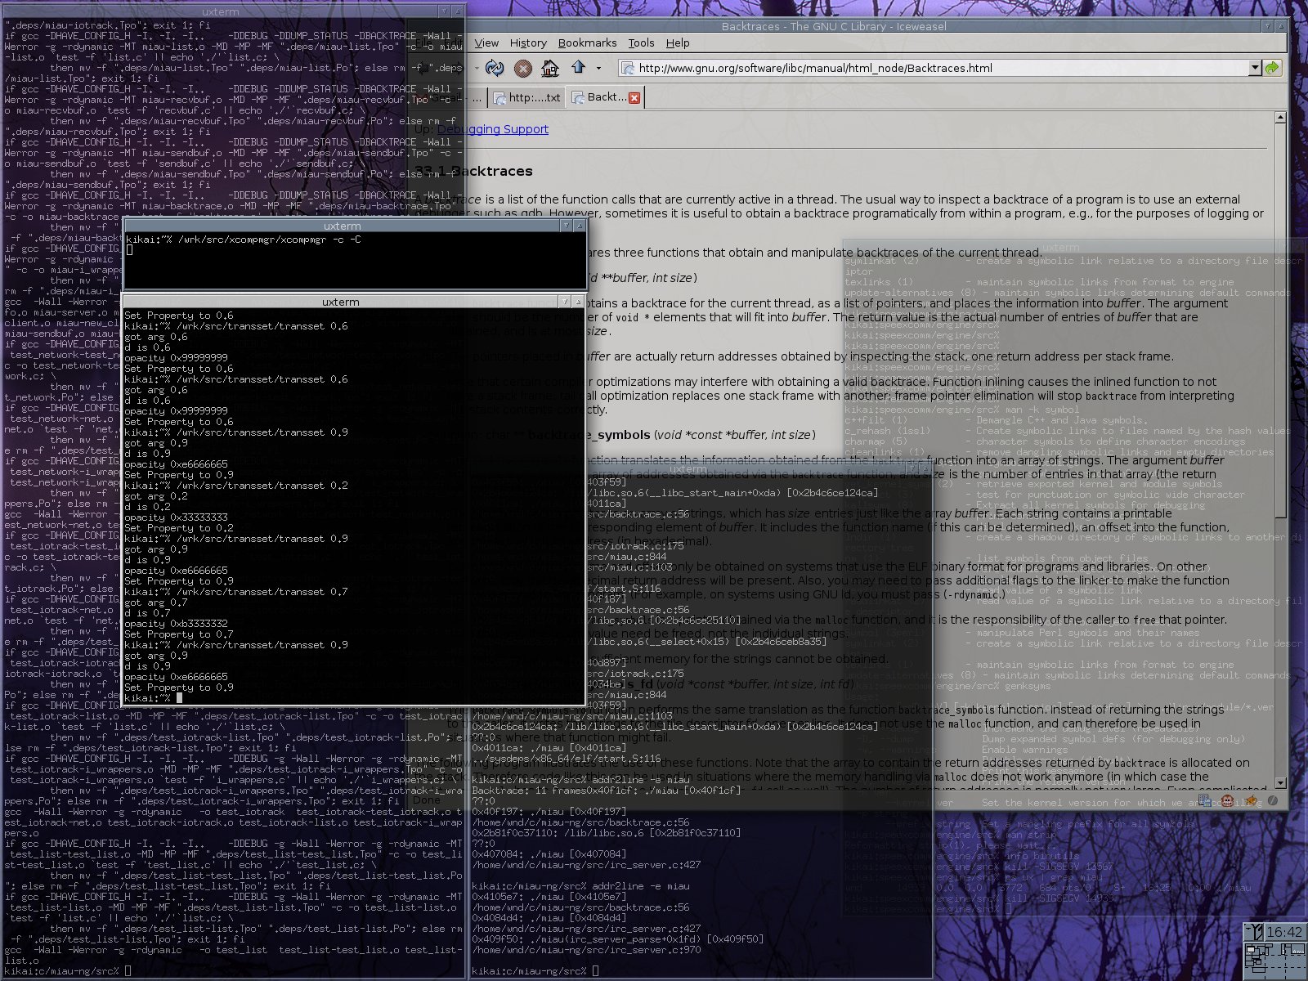Close the Backtraces tab

point(634,97)
